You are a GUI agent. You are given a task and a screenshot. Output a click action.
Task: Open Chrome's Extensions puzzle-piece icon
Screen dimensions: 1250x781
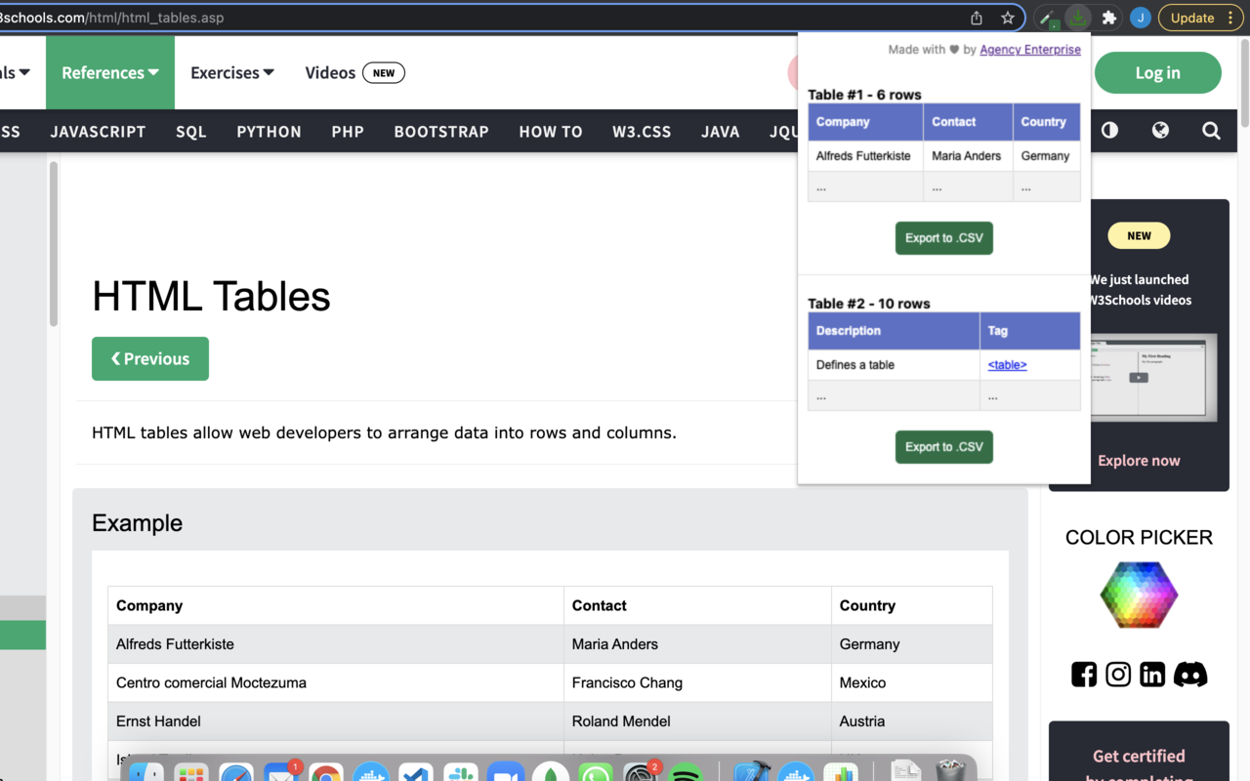[x=1108, y=17]
